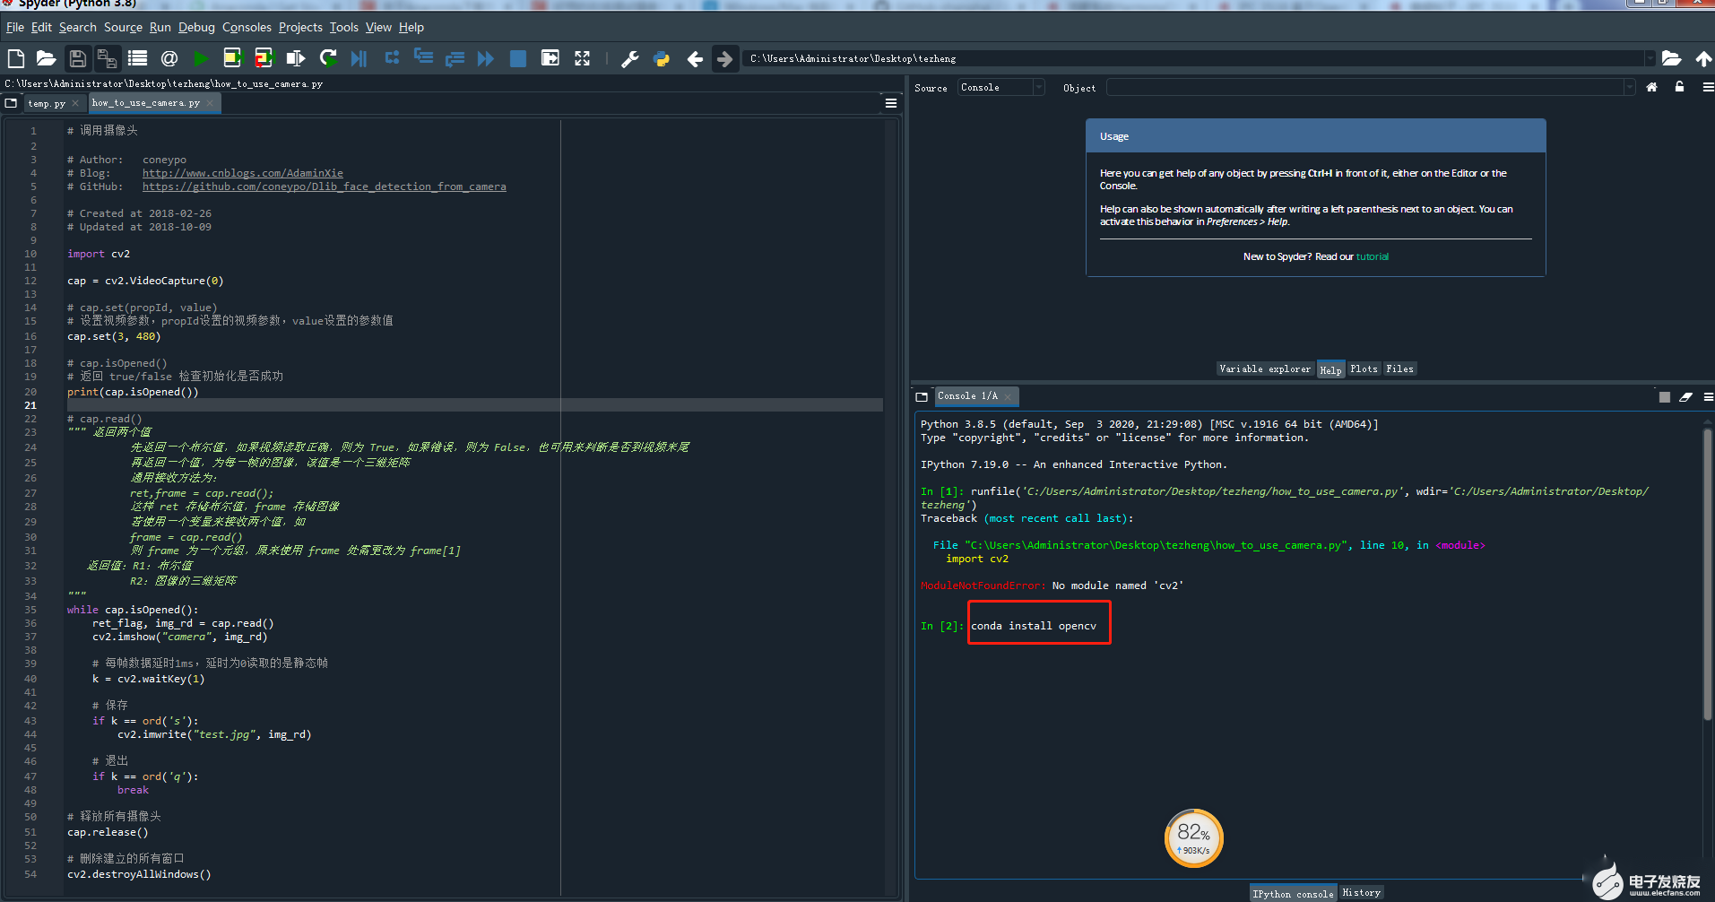
Task: Click the debug step return icon
Action: [455, 59]
